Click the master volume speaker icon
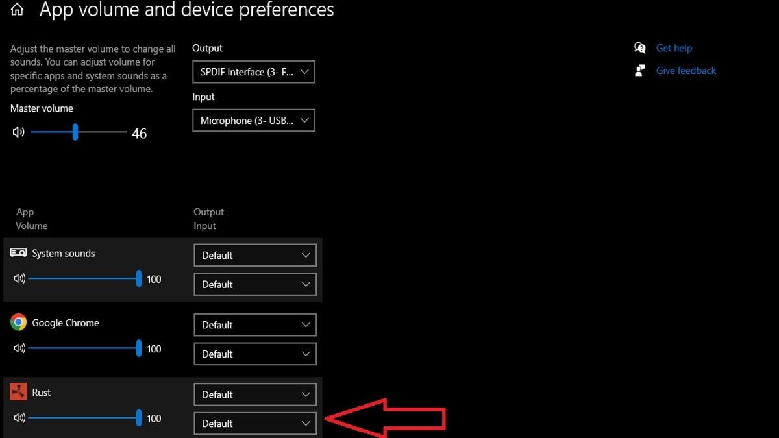The image size is (779, 438). [x=19, y=132]
